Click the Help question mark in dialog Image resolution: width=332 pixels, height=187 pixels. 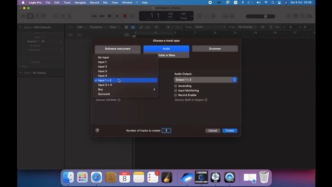pyautogui.click(x=97, y=130)
